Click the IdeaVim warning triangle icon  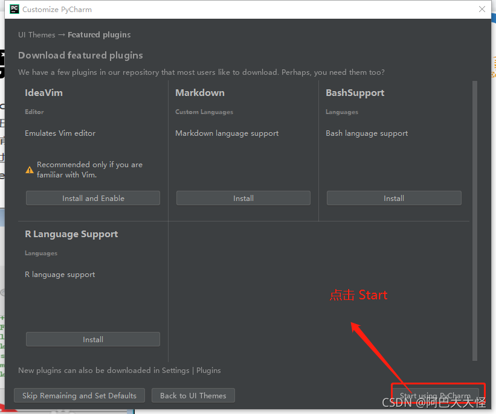(x=30, y=170)
